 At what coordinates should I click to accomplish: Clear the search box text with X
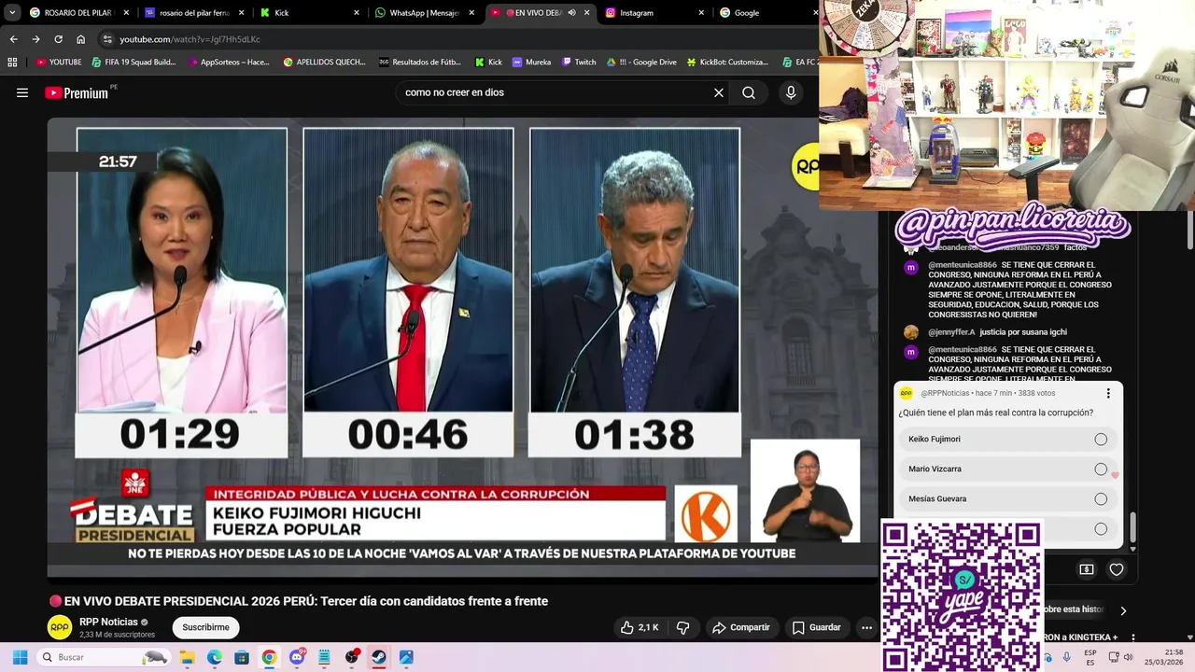tap(719, 92)
